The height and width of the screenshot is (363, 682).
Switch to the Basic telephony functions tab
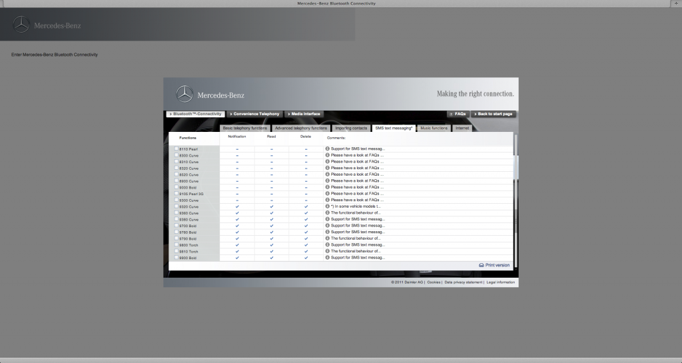[245, 129]
